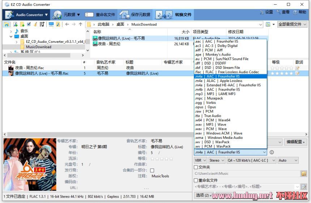The image size is (311, 203).
Task: Click the format info circle icon
Action: [x=272, y=152]
